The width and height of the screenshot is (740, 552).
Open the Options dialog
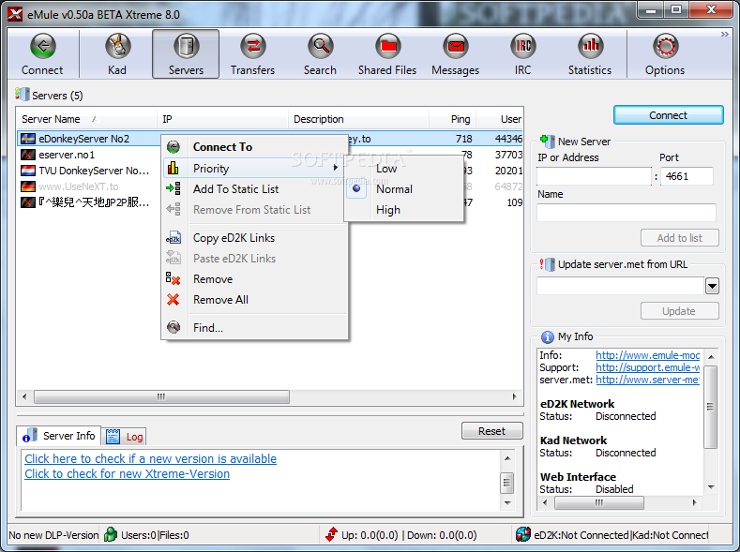click(x=665, y=53)
